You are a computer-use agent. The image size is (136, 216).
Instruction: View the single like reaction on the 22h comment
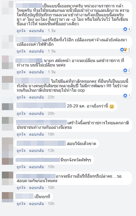click(127, 96)
